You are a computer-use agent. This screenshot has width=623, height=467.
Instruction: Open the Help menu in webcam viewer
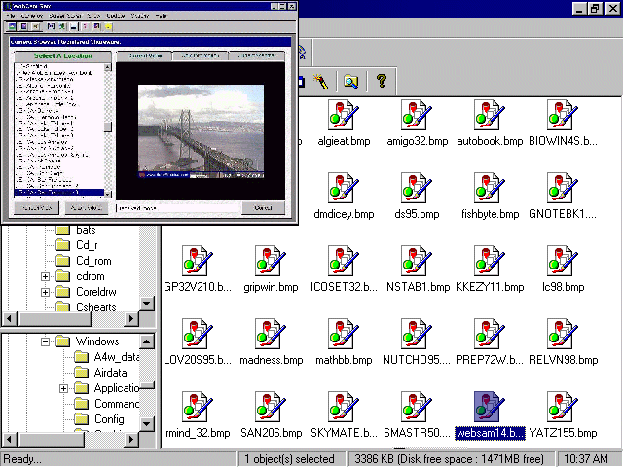pyautogui.click(x=161, y=16)
